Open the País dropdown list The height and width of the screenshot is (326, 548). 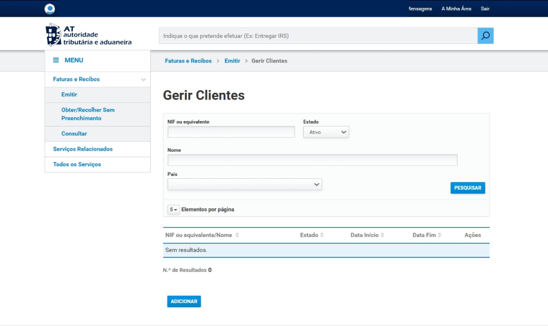(x=245, y=184)
